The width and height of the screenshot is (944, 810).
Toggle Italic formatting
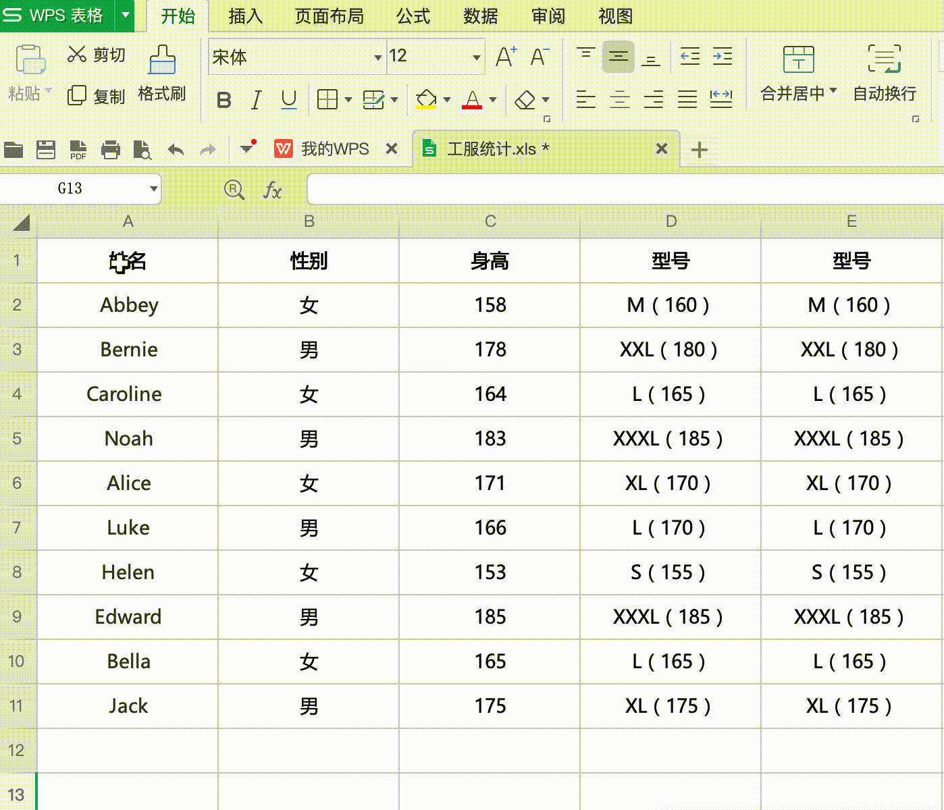point(256,101)
